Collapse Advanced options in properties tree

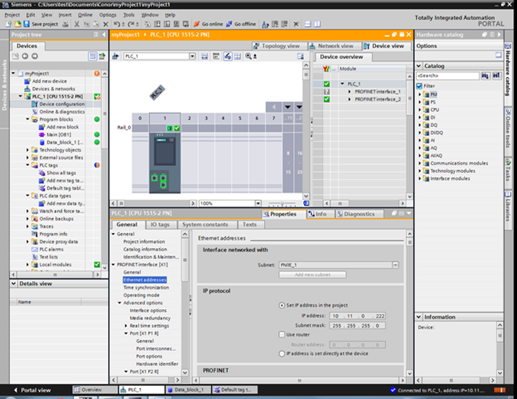pyautogui.click(x=119, y=303)
